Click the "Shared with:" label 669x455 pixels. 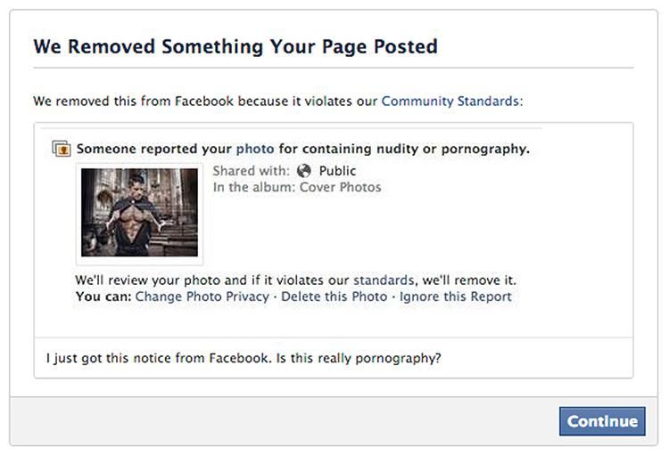(x=252, y=171)
